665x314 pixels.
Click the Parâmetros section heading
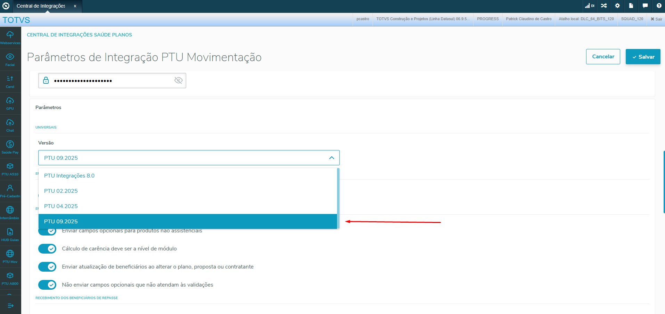click(x=48, y=108)
